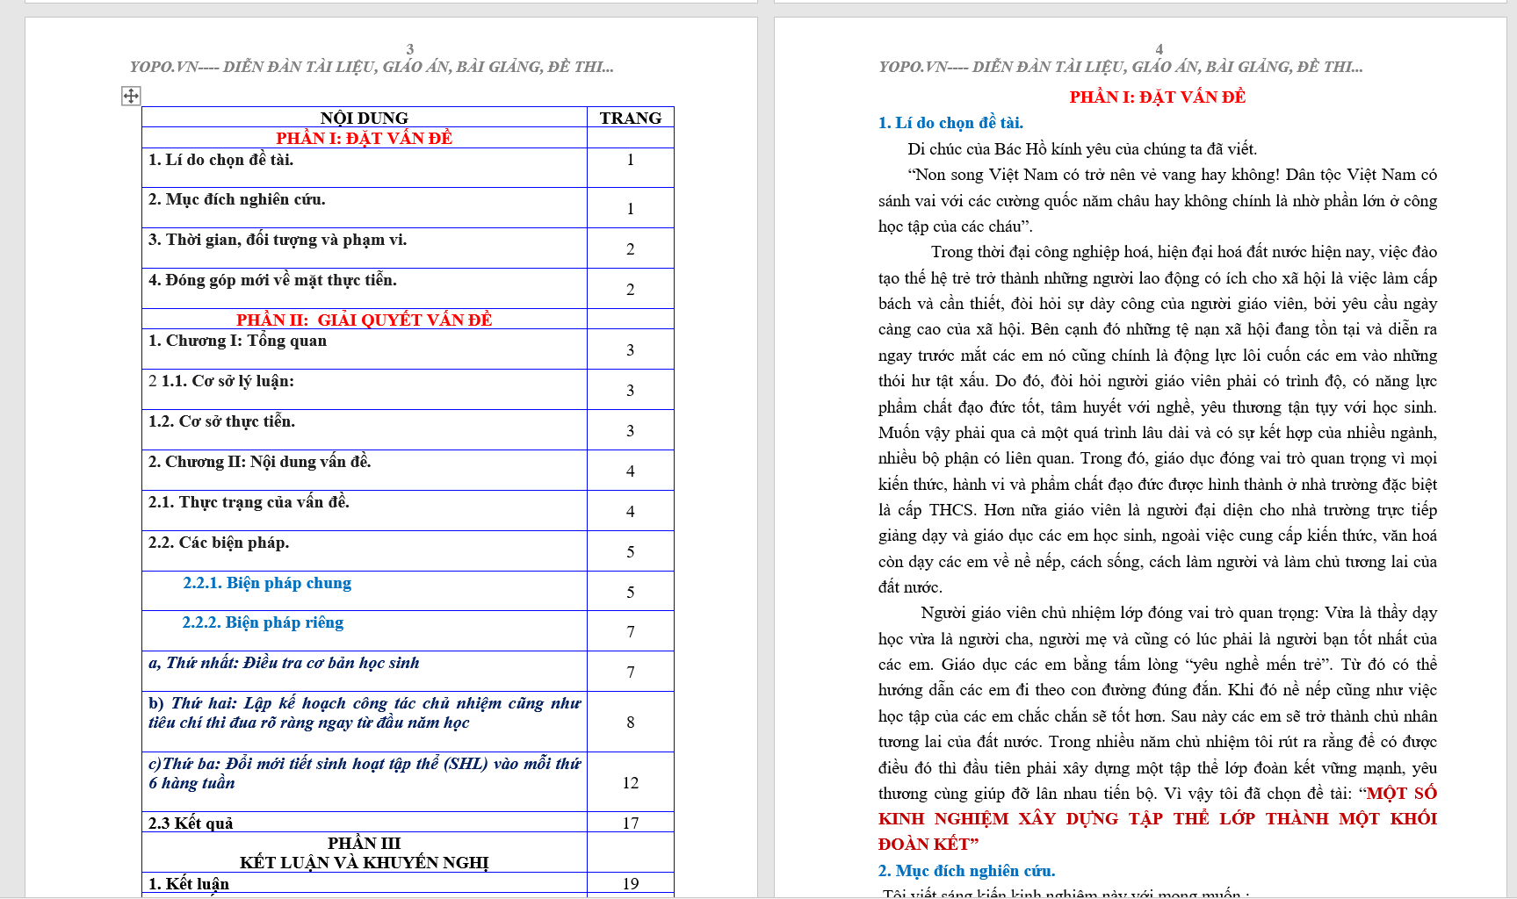Image resolution: width=1517 pixels, height=899 pixels.
Task: Open the blue '2.2.2. Biện pháp riêng' entry
Action: click(263, 622)
